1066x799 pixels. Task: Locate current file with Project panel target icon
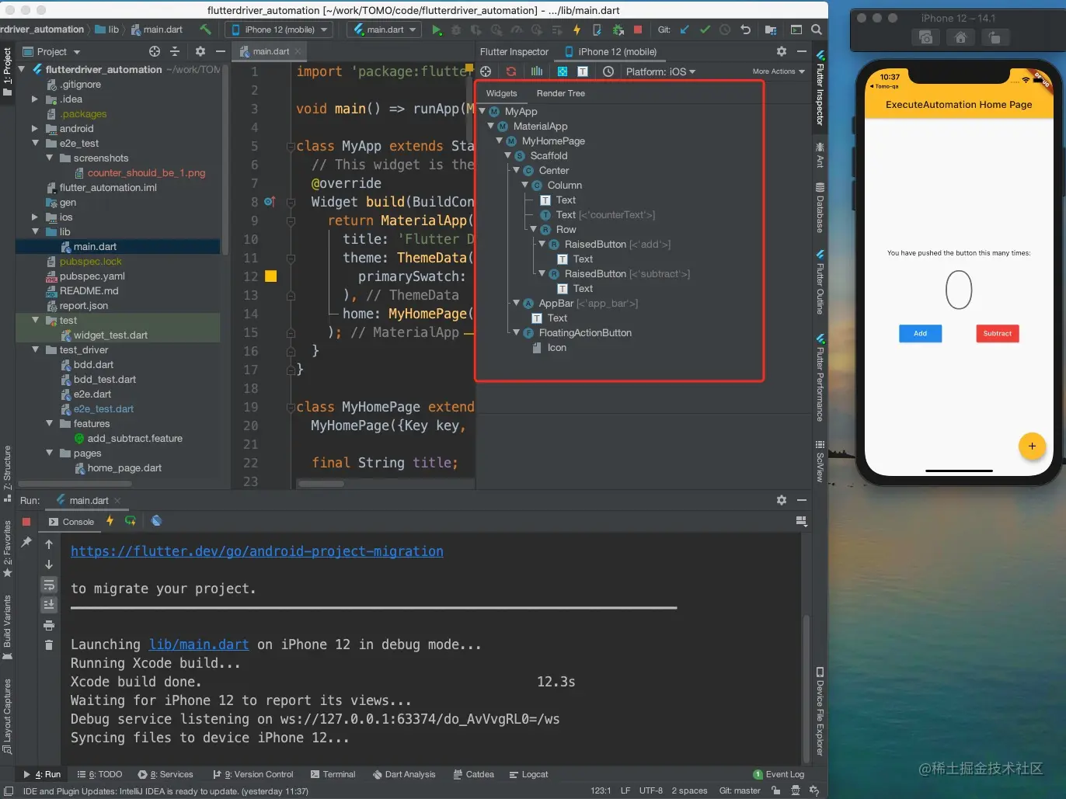pos(155,51)
